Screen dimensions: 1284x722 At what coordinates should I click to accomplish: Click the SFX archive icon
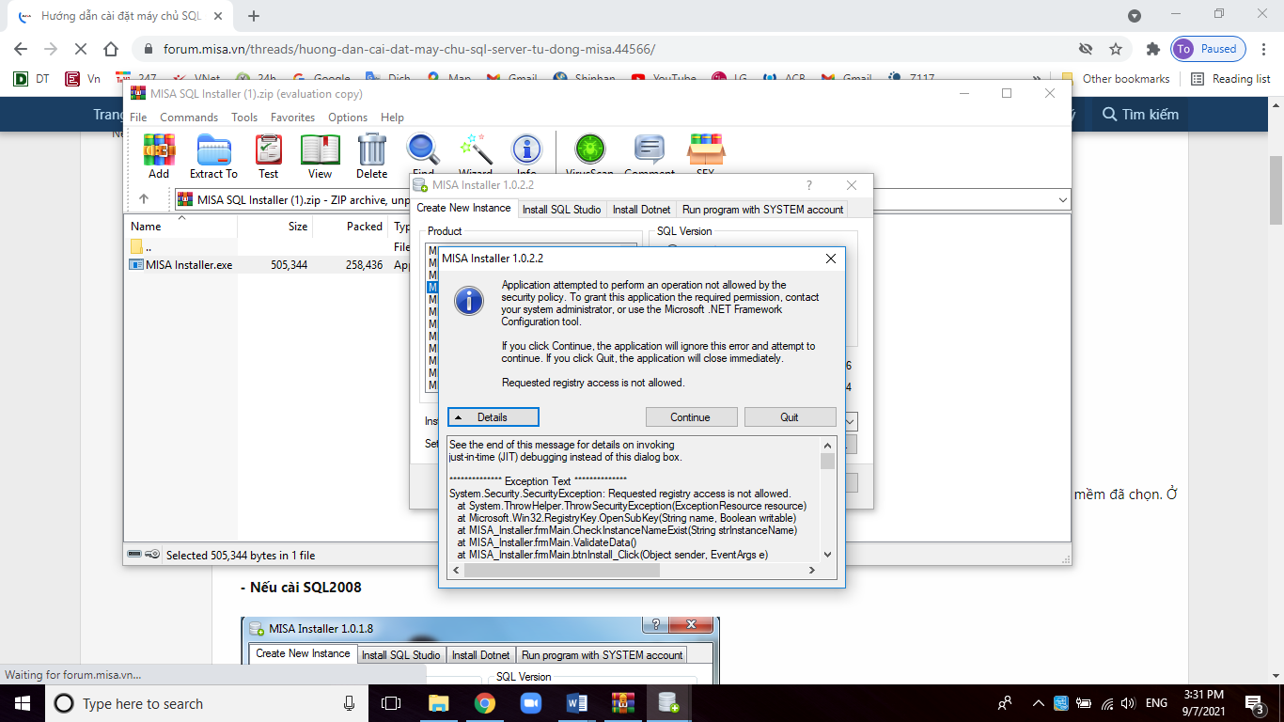pyautogui.click(x=705, y=150)
